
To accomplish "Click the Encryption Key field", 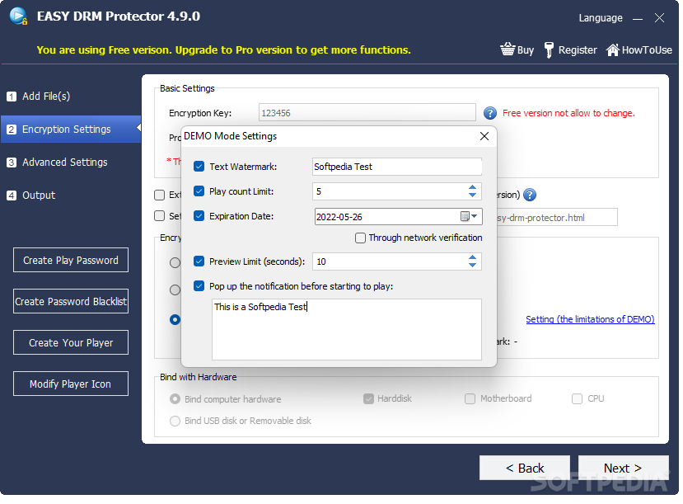I will 367,112.
